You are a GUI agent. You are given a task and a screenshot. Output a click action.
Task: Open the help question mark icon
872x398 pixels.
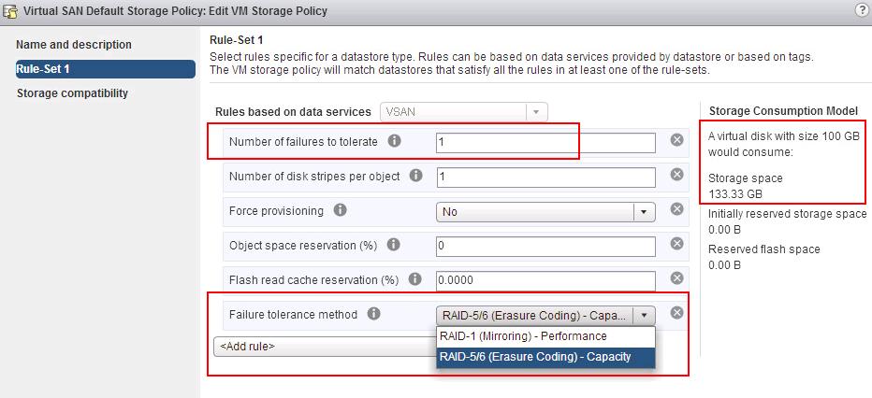click(x=861, y=9)
